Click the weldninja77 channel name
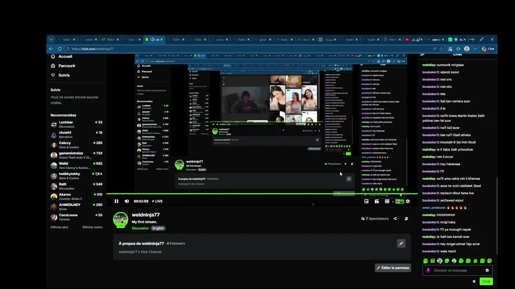Viewport: 515px width, 289px height. tap(146, 215)
